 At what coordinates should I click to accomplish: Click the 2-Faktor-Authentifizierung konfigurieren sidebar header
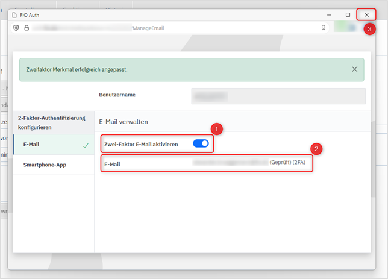tap(52, 122)
